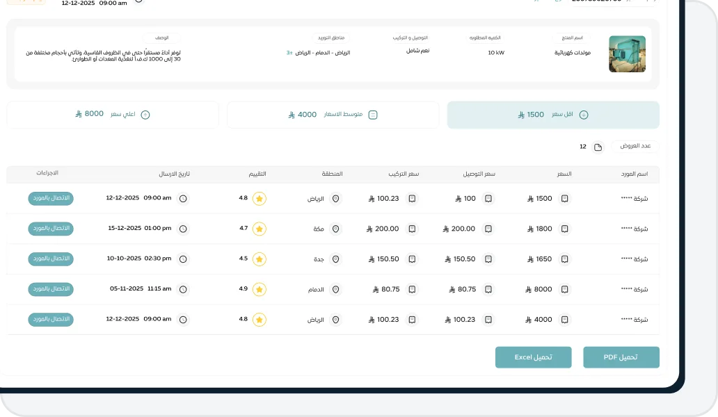The height and width of the screenshot is (417, 718).
Task: Contact the supplier in the Makkah row
Action: click(51, 228)
